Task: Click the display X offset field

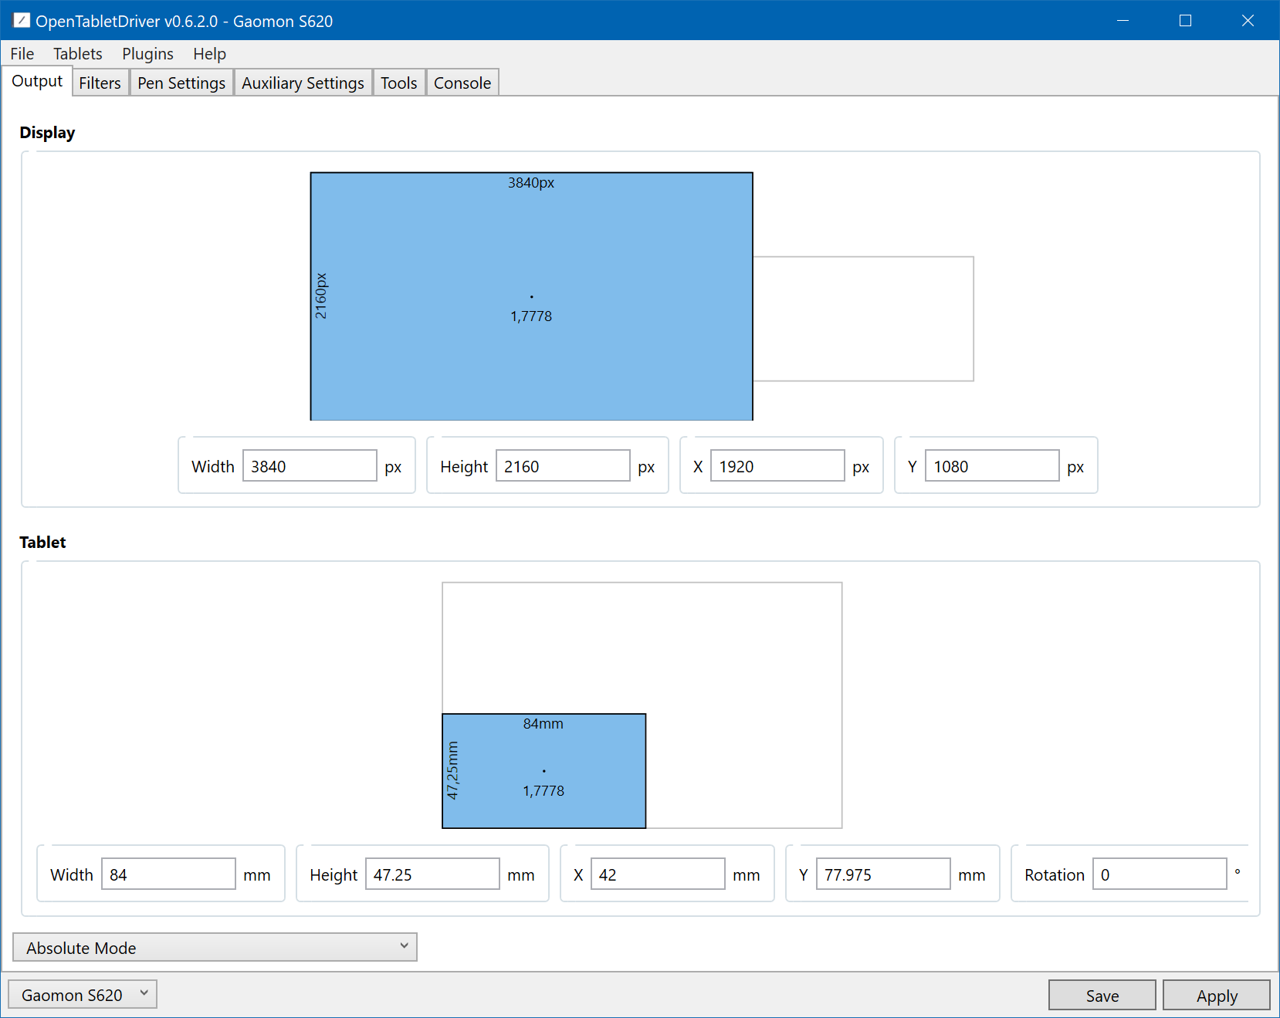Action: (x=777, y=466)
